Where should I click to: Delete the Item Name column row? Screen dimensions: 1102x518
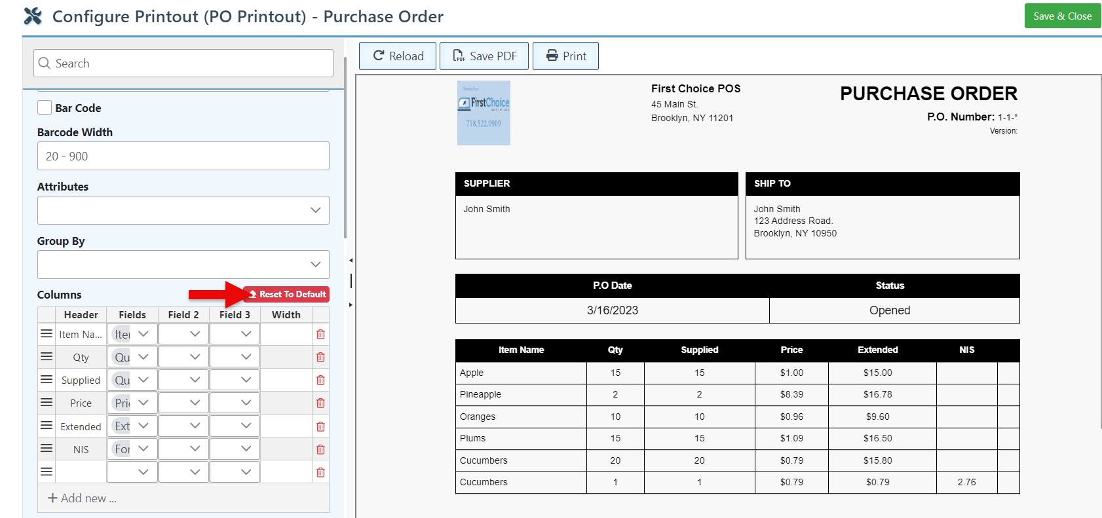pyautogui.click(x=320, y=335)
